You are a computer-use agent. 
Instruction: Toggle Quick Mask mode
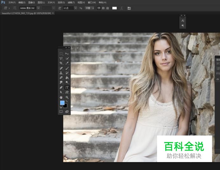(x=61, y=111)
